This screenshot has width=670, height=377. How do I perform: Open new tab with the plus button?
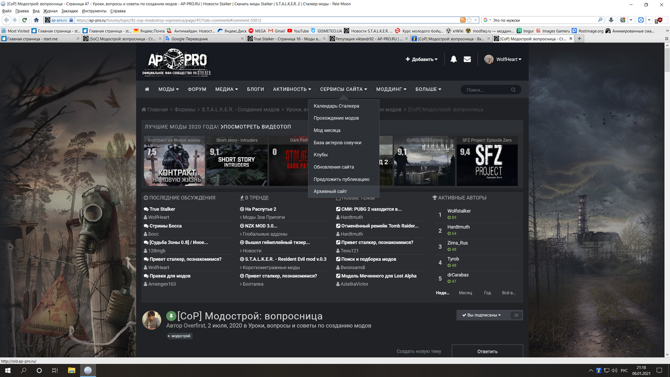point(579,38)
